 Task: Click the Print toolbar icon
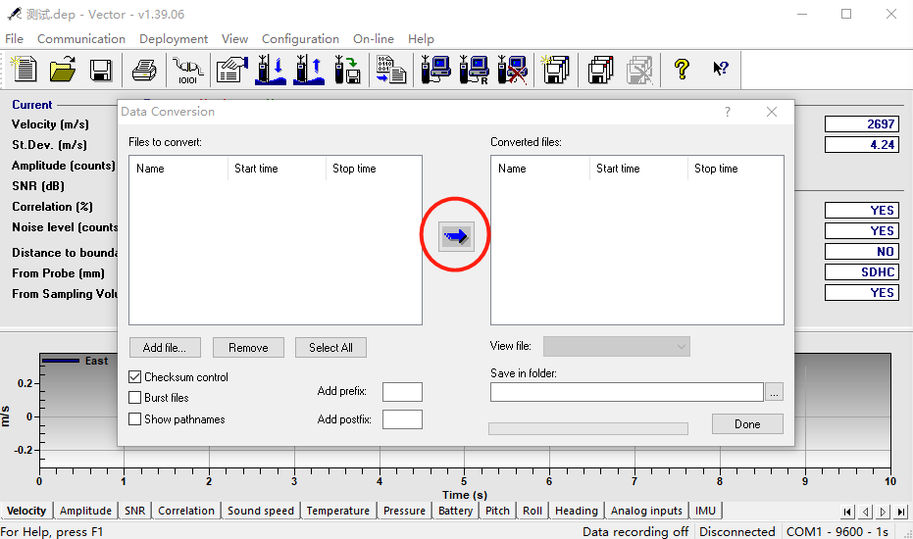tap(144, 70)
